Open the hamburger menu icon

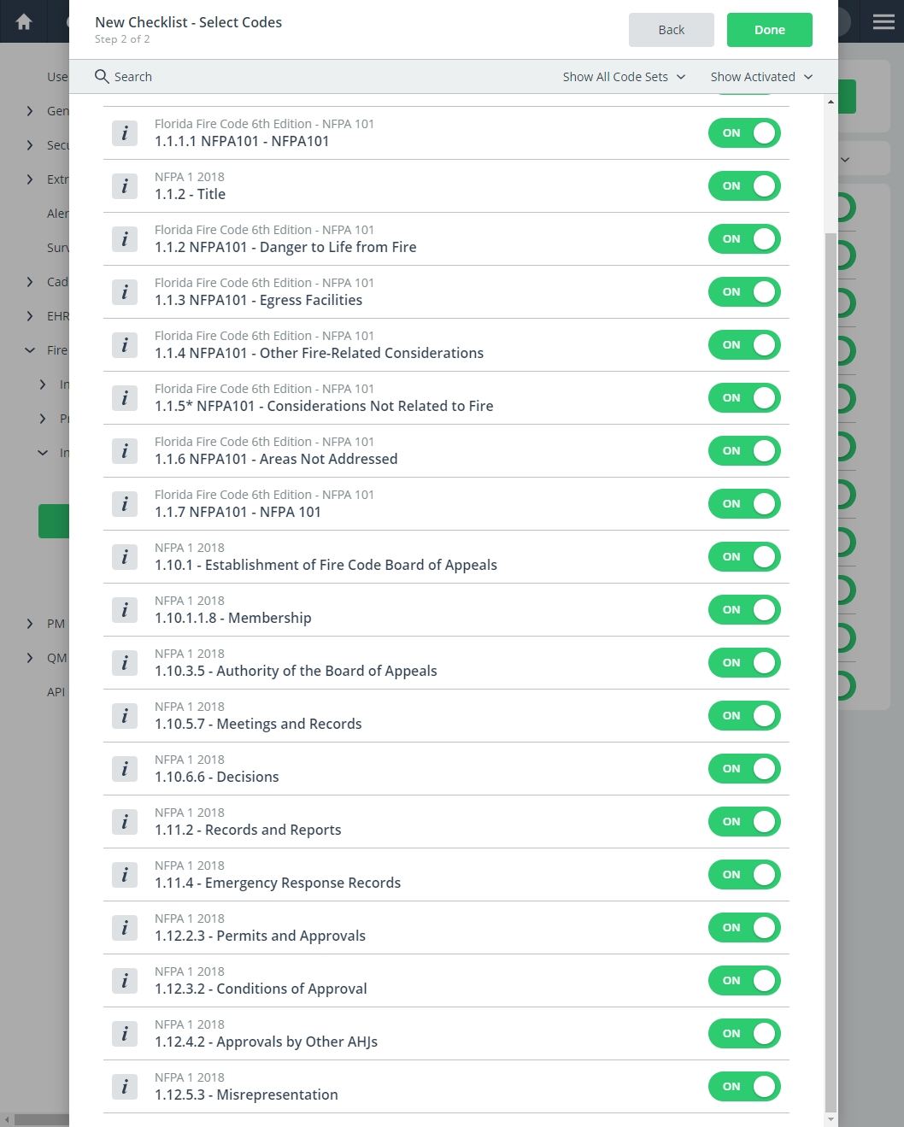pos(883,21)
